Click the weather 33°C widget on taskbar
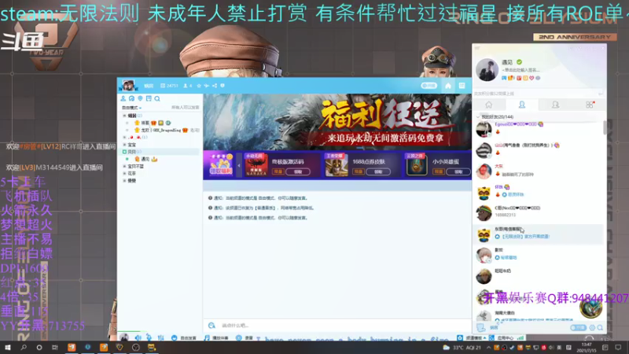Screen dimensions: 629x354 [x=462, y=348]
